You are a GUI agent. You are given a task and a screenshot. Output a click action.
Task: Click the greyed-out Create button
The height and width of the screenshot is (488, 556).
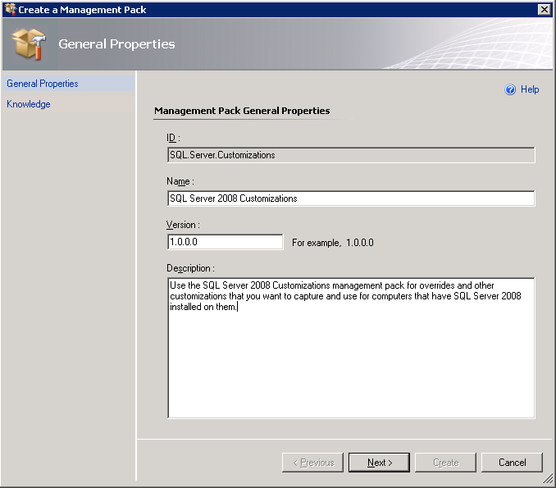click(x=445, y=463)
